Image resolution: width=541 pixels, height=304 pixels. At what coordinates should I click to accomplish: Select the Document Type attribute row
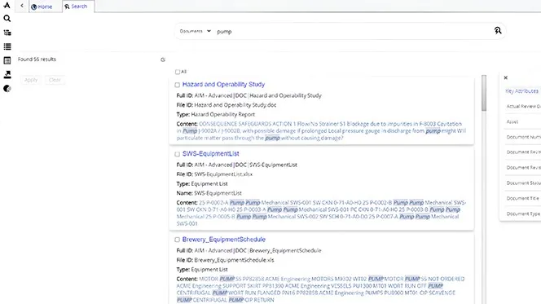click(523, 214)
